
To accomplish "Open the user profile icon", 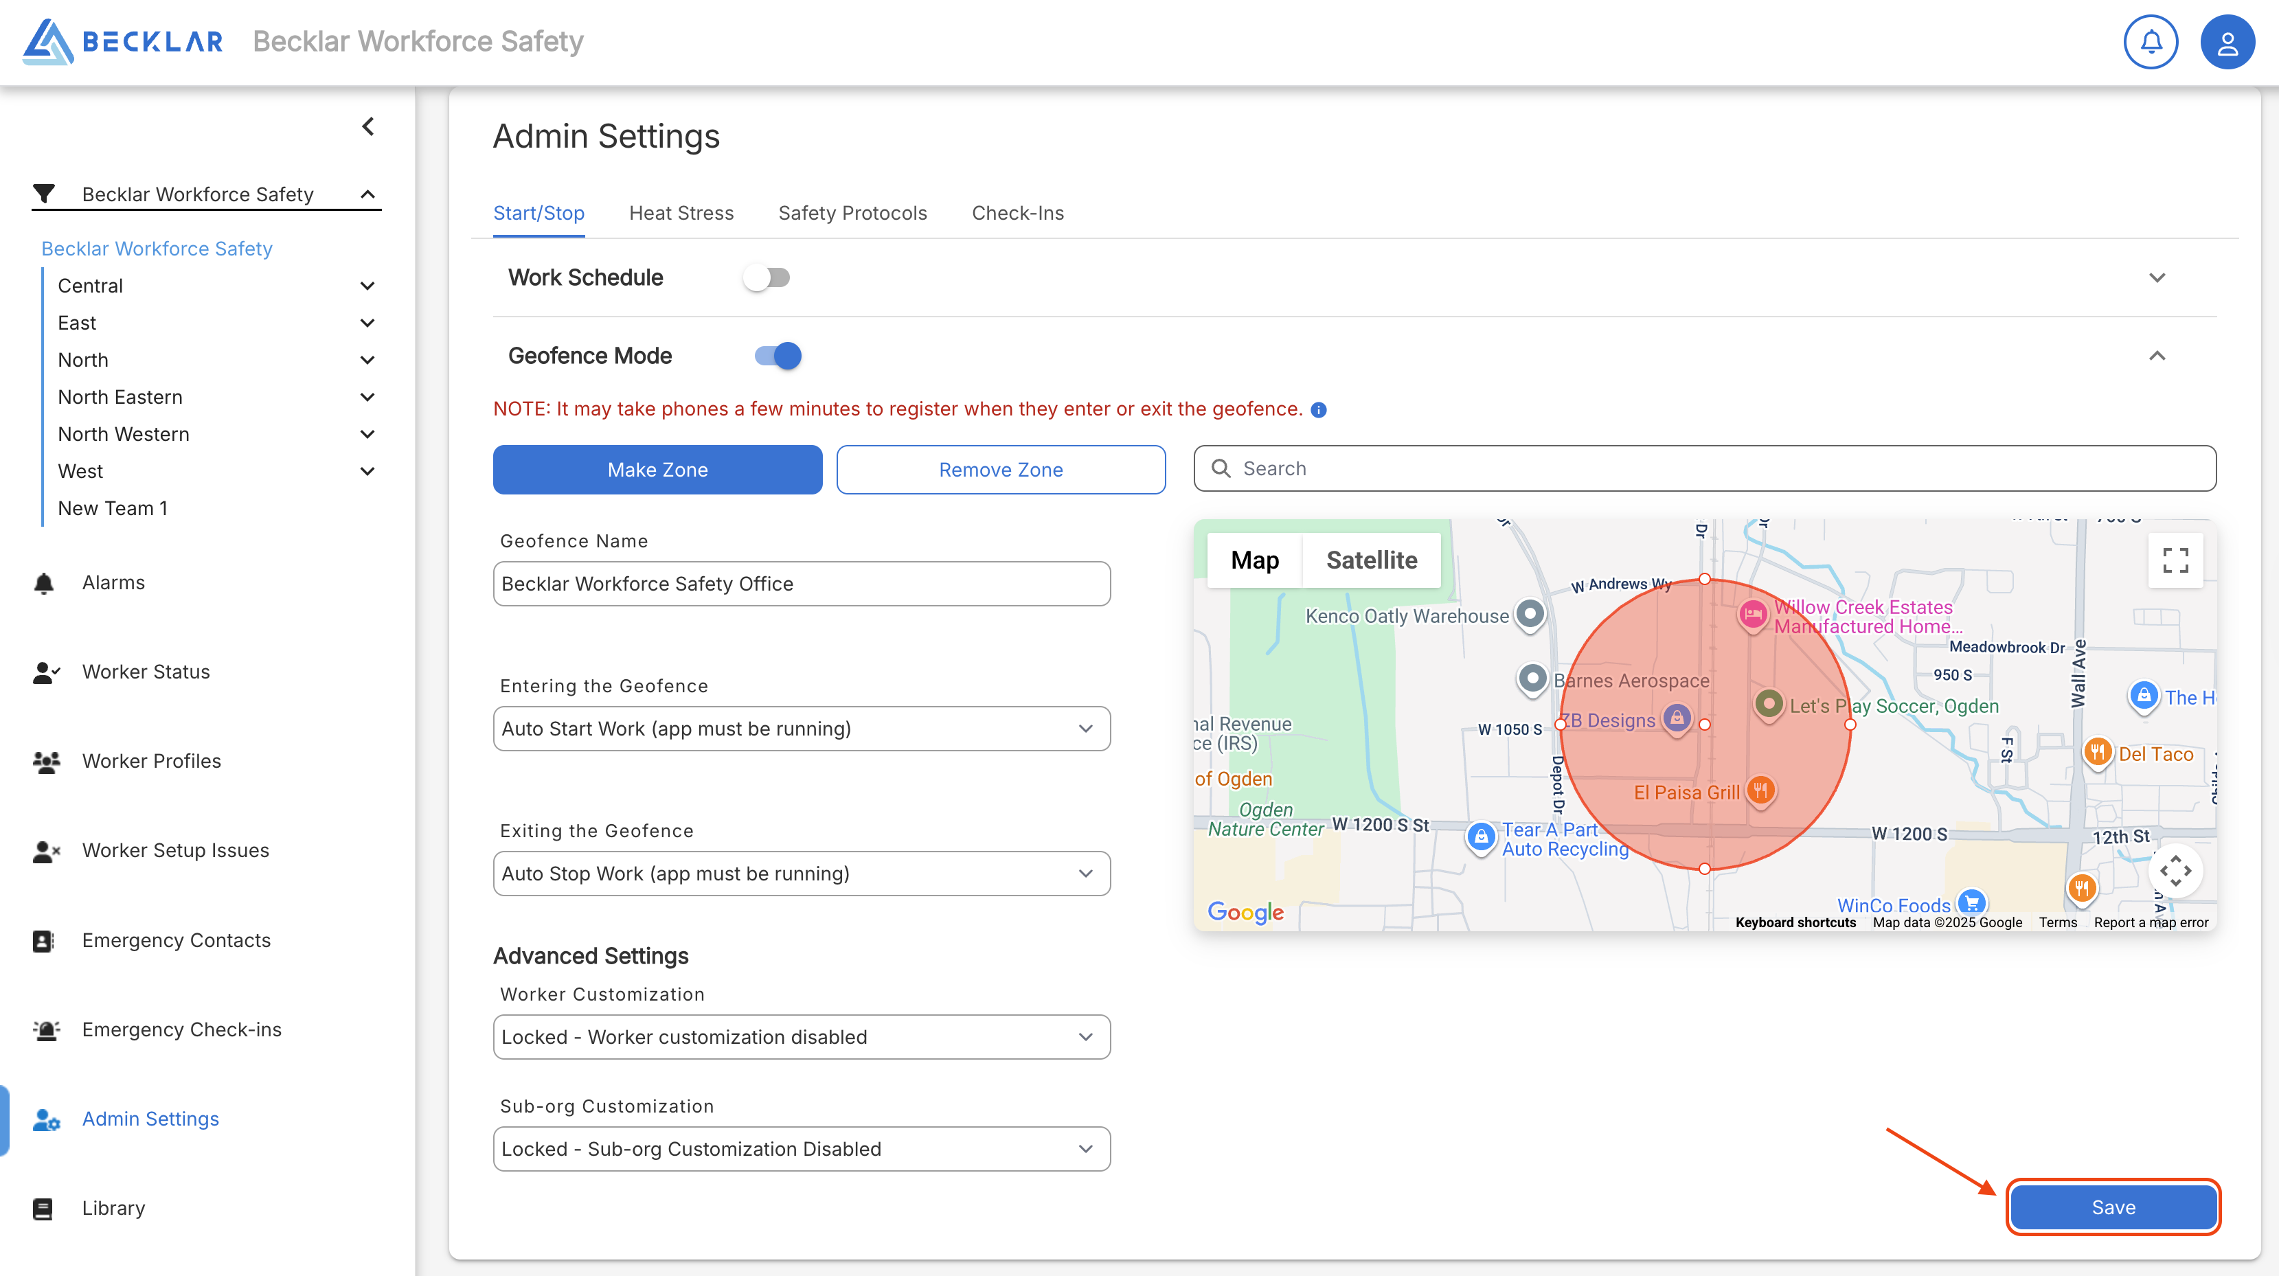I will pyautogui.click(x=2226, y=42).
